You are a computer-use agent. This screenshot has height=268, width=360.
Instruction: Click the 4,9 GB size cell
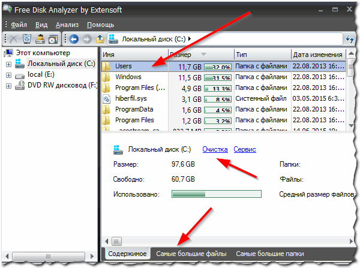[191, 88]
